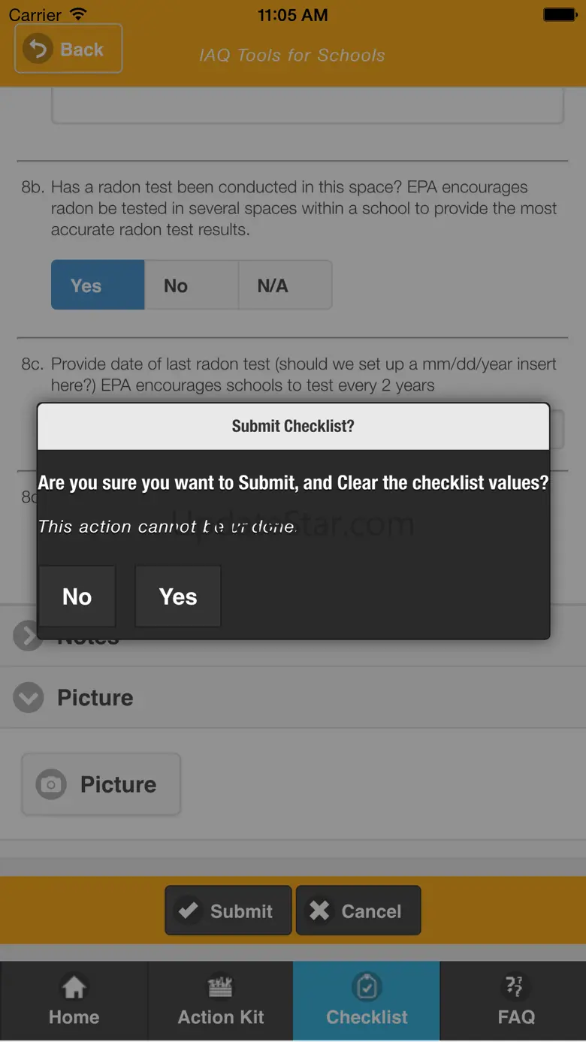
Task: Tap the camera icon on Picture button
Action: click(x=51, y=784)
